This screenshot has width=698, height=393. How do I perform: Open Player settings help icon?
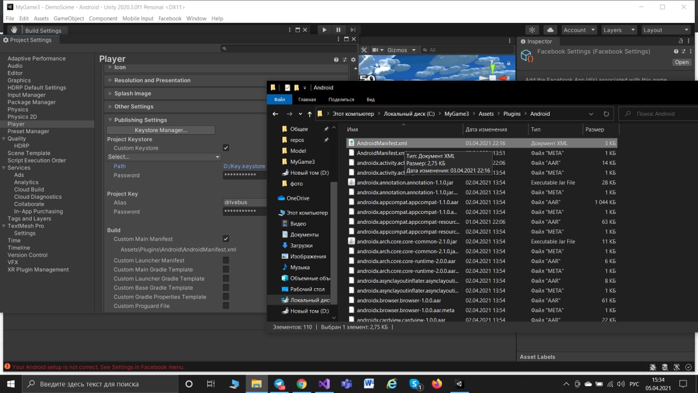pyautogui.click(x=336, y=59)
